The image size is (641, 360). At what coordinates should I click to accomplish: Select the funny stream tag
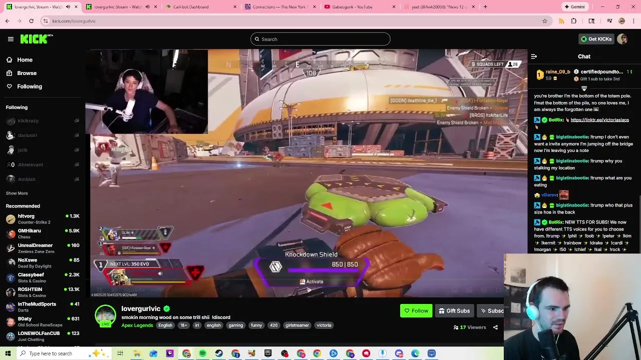pyautogui.click(x=256, y=325)
